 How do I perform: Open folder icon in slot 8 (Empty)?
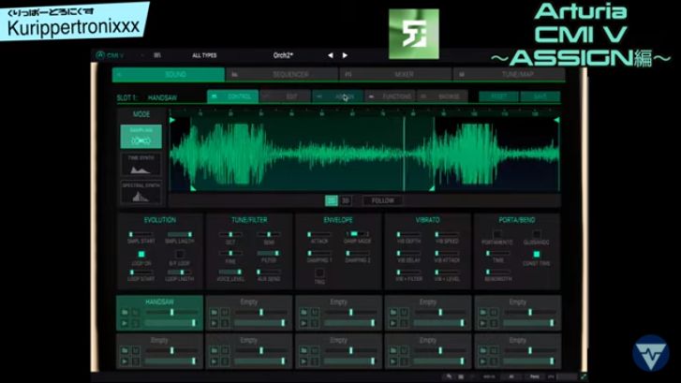(x=303, y=350)
